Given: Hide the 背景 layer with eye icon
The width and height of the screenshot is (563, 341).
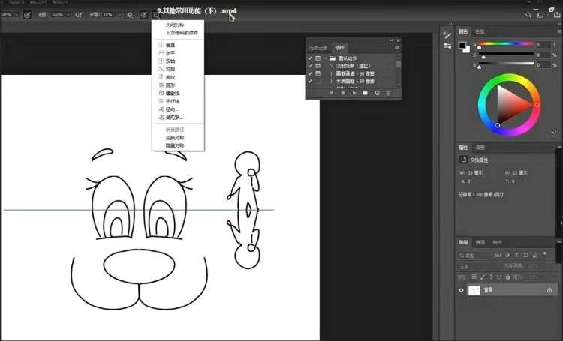Looking at the screenshot, I should [462, 290].
